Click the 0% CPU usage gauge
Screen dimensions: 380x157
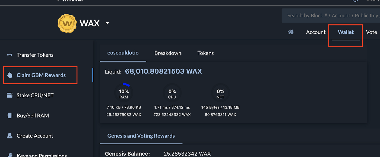[172, 92]
